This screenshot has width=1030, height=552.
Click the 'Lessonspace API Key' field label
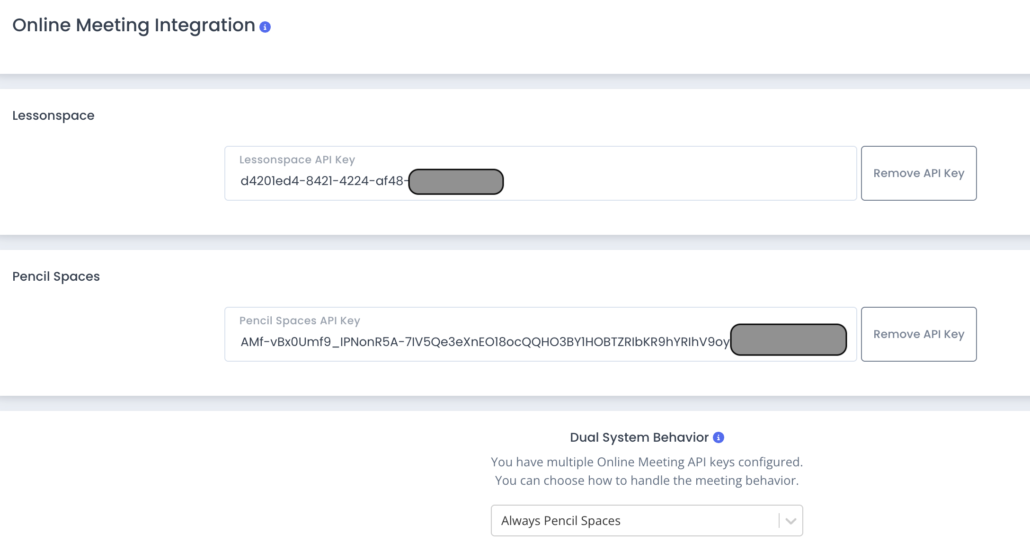click(297, 160)
